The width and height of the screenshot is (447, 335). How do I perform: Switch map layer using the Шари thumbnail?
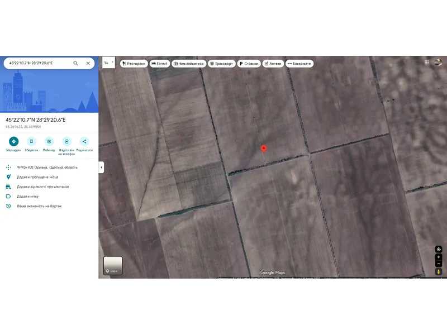113,265
